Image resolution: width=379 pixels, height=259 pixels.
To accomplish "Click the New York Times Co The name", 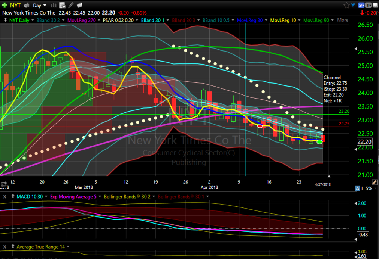I will [29, 13].
